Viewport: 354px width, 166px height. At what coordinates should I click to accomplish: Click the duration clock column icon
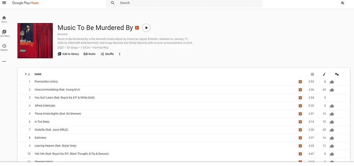312,74
